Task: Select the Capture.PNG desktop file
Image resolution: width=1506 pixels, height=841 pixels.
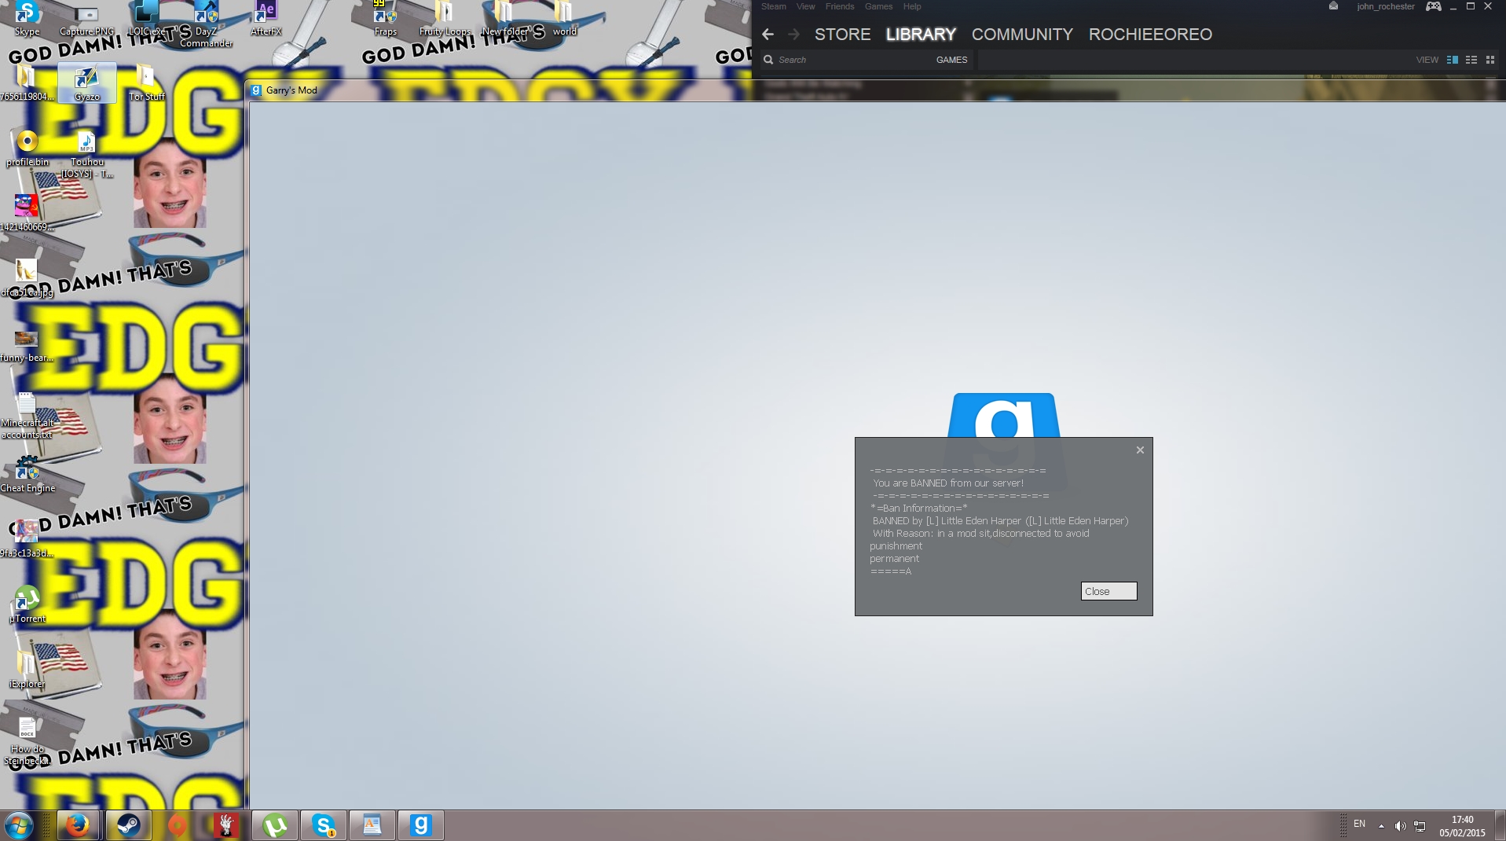Action: click(x=86, y=19)
